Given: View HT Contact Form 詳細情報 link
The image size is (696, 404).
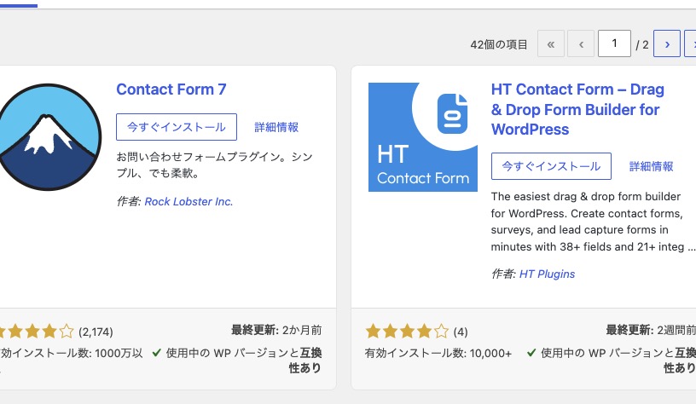Looking at the screenshot, I should pyautogui.click(x=651, y=166).
